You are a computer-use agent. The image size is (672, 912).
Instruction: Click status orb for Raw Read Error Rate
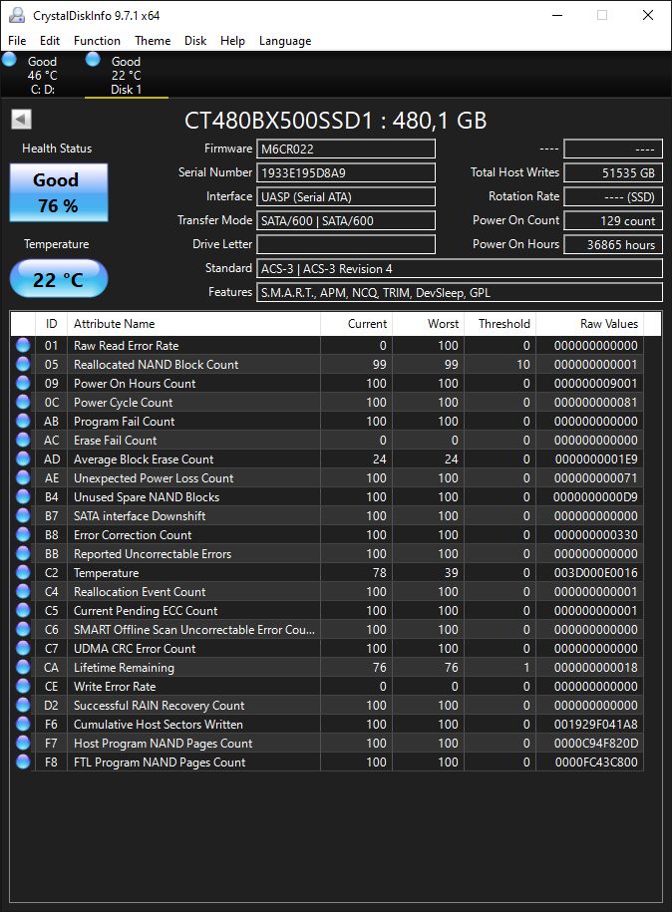[23, 346]
